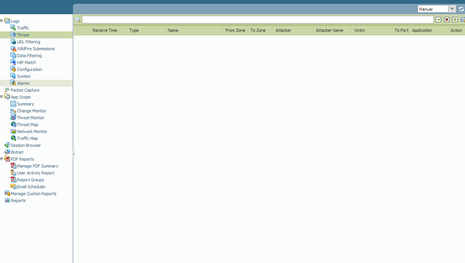
Task: Collapse the PDF Reports tree node
Action: (x=2, y=159)
